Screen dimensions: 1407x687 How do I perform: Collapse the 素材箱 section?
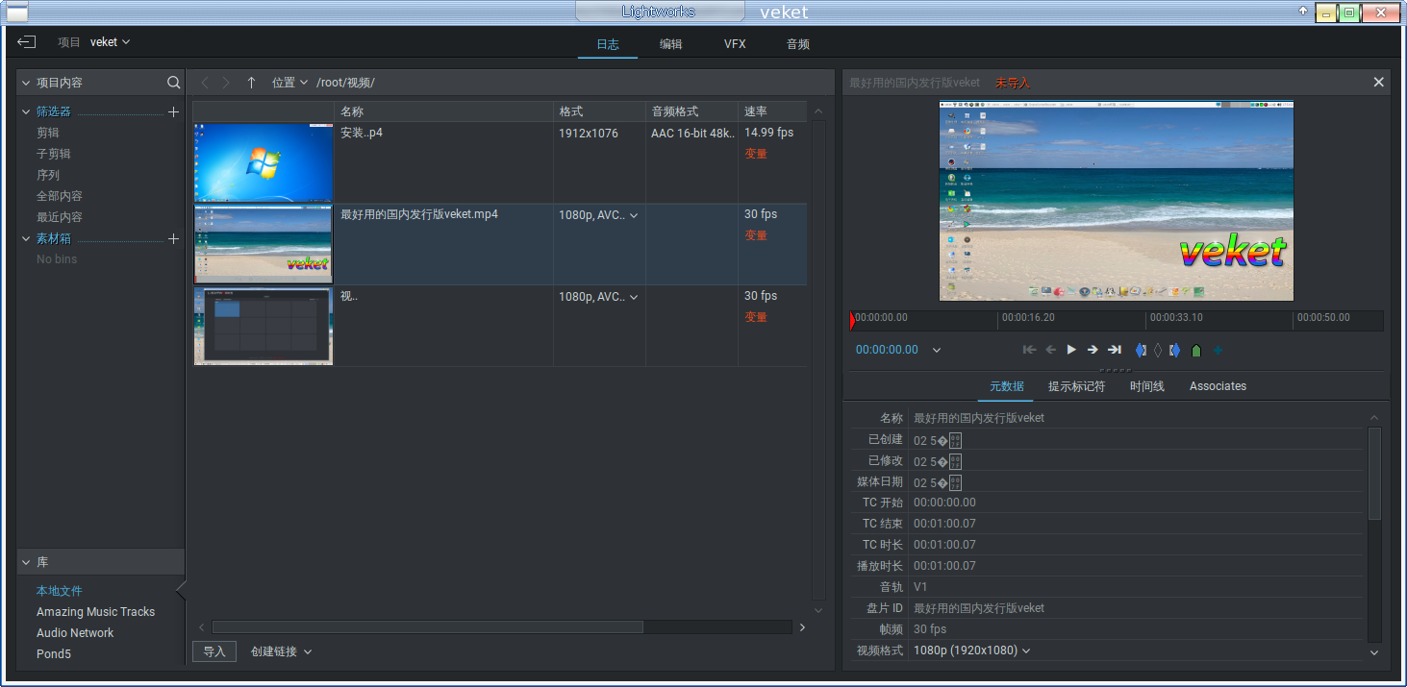[26, 238]
